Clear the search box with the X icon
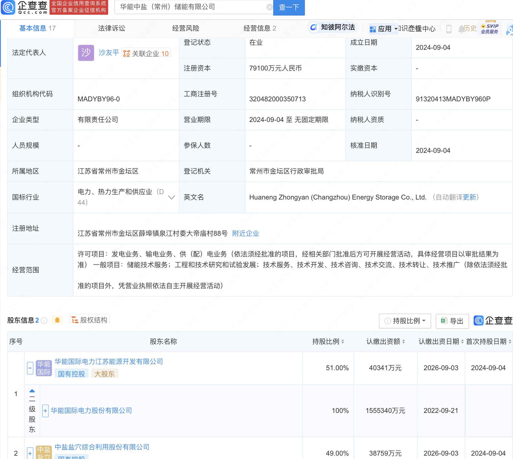 tap(270, 7)
